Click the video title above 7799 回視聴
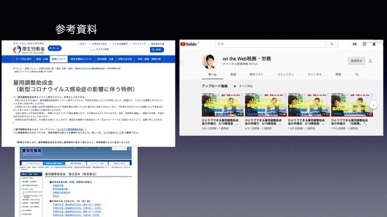 (350, 122)
